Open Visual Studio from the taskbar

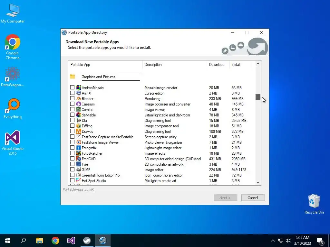(x=71, y=241)
